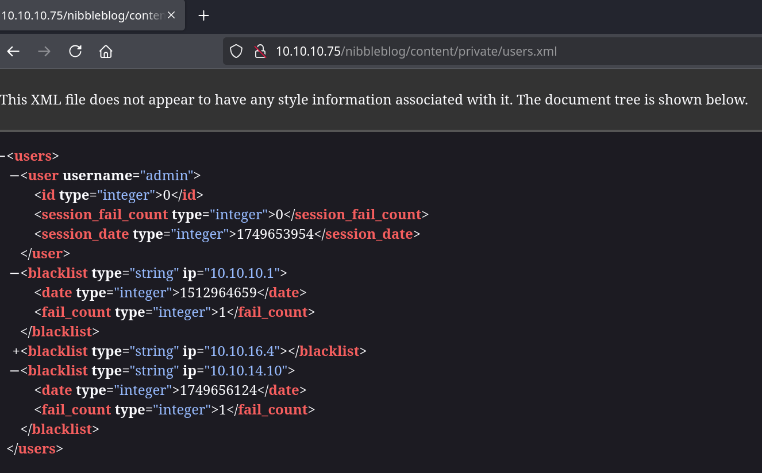This screenshot has width=762, height=473.
Task: Click the session_date value 1749653954
Action: [275, 234]
